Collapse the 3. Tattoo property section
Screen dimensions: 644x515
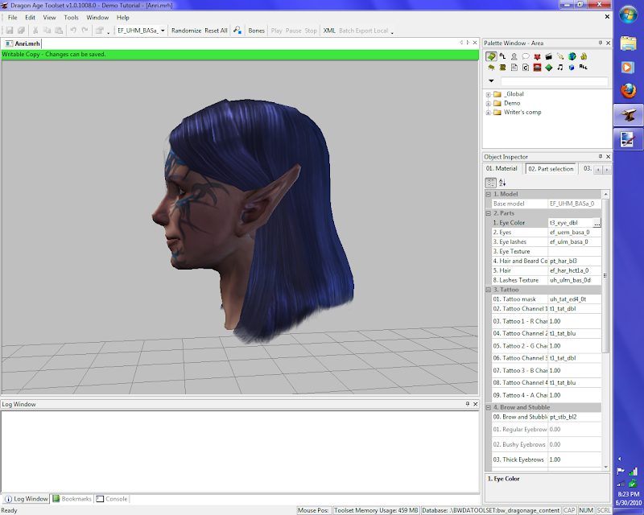(x=488, y=289)
